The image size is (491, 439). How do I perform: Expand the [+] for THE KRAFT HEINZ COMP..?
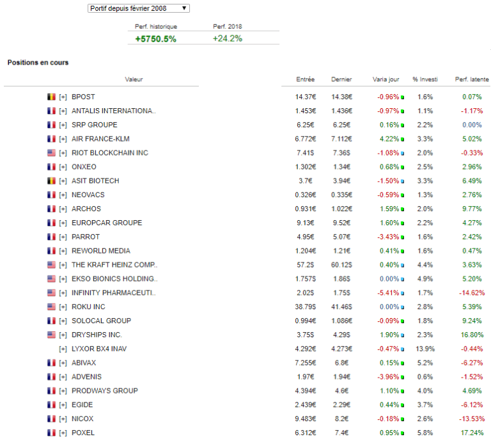tap(63, 265)
